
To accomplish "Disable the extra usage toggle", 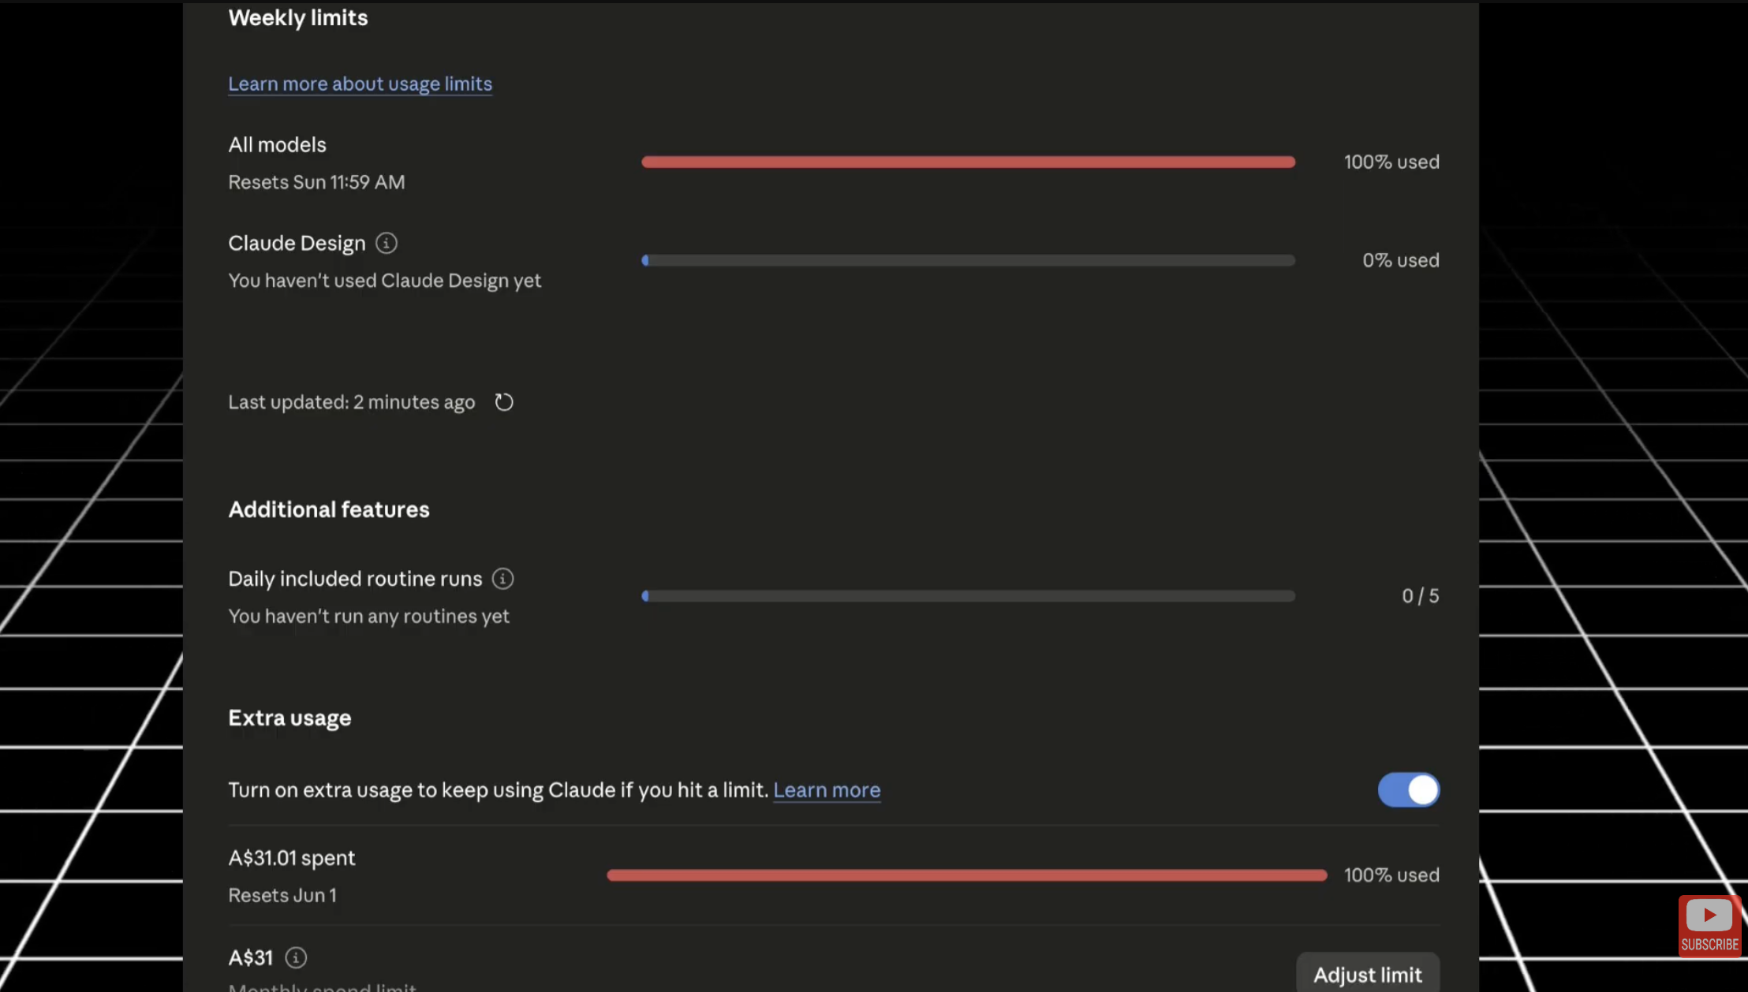I will pyautogui.click(x=1408, y=789).
